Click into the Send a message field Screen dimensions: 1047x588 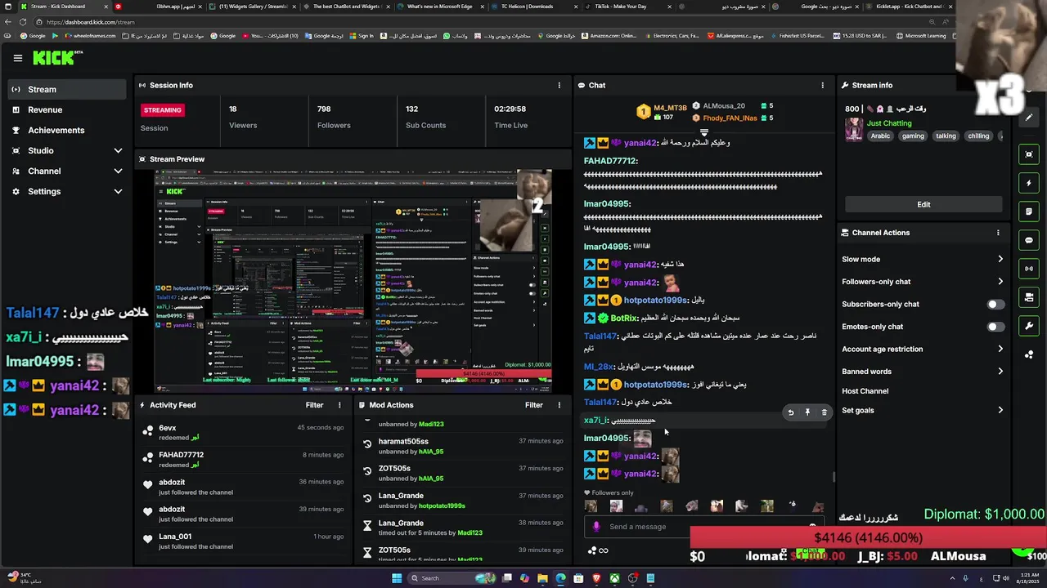[x=703, y=527]
